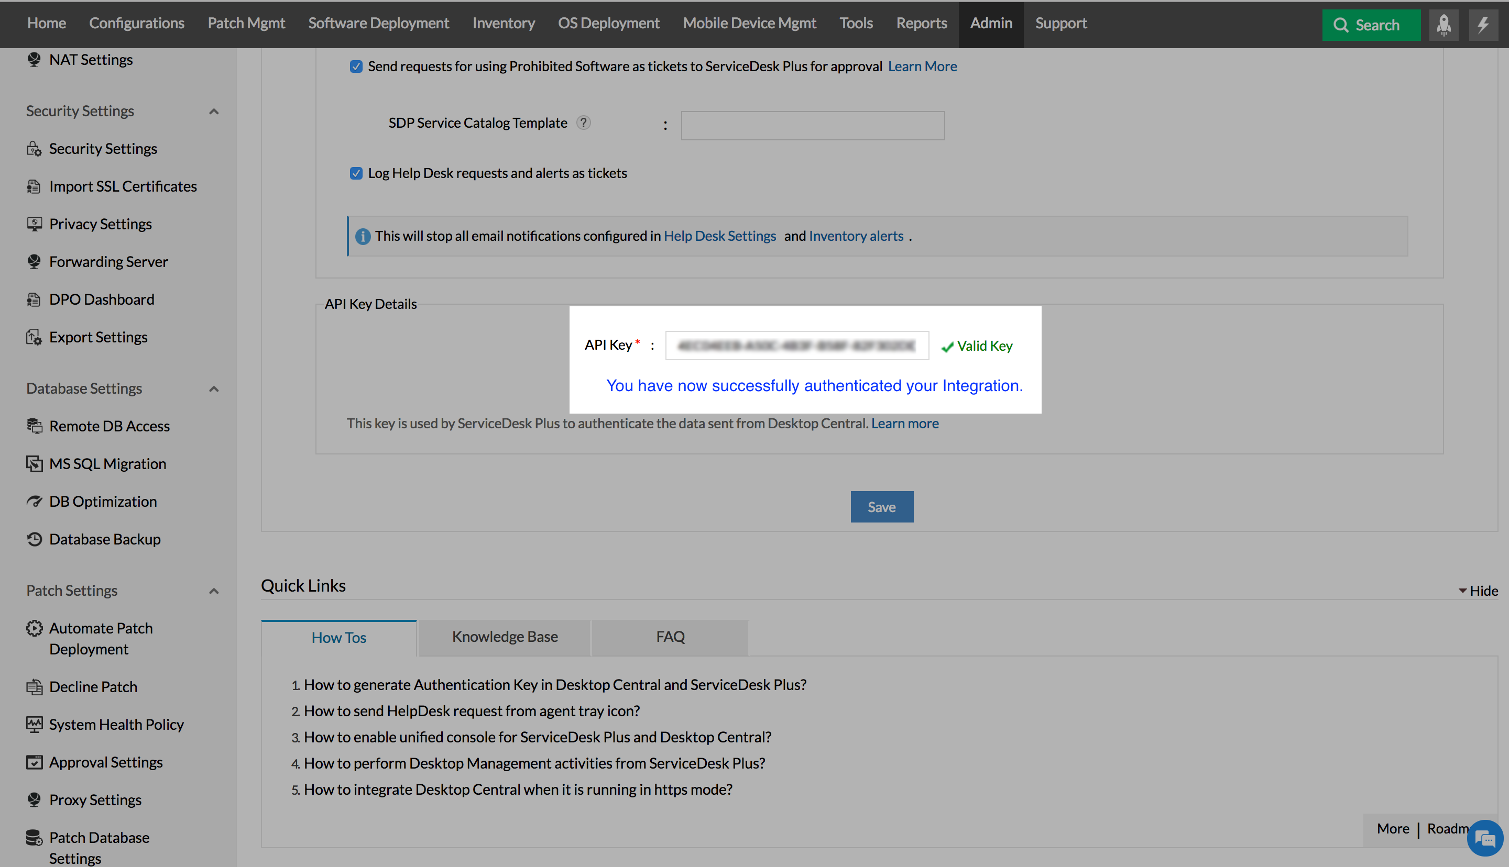Click the Import SSL Certificates icon
Viewport: 1509px width, 867px height.
34,186
